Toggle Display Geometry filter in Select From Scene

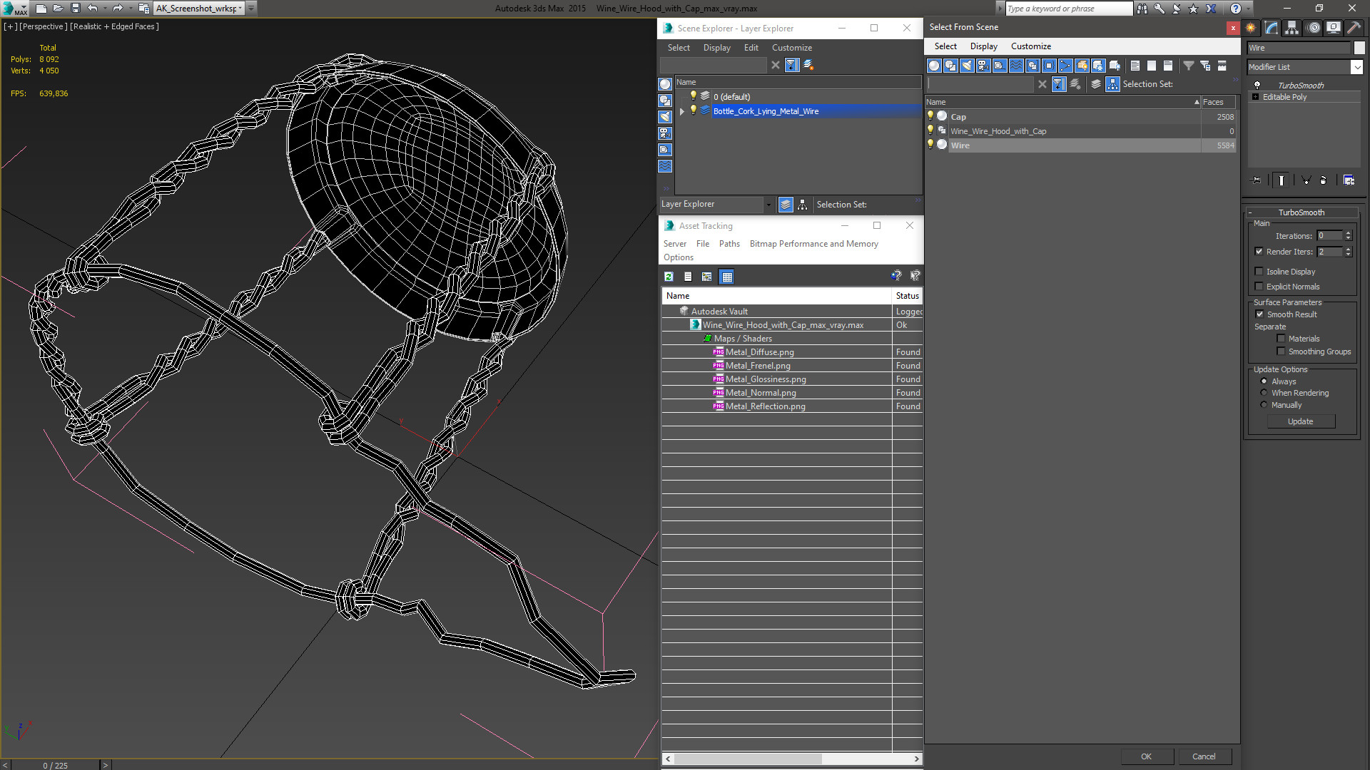pyautogui.click(x=934, y=66)
